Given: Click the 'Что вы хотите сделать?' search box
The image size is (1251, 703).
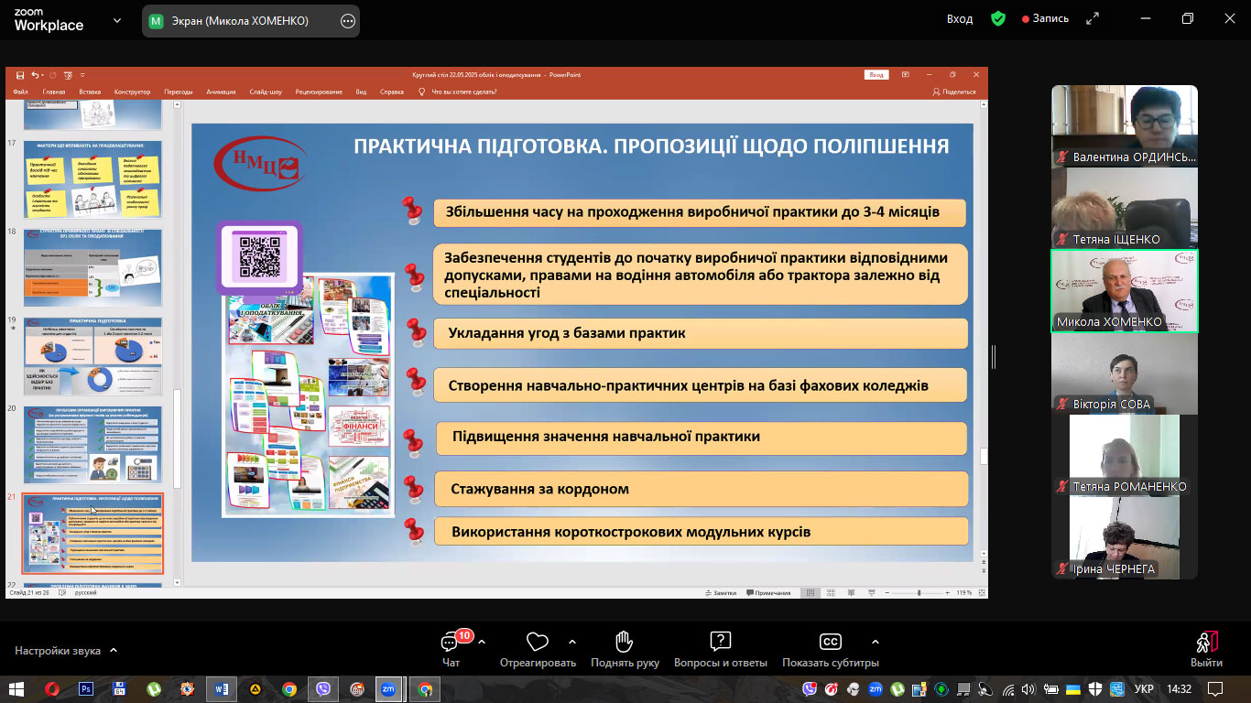Looking at the screenshot, I should click(463, 92).
